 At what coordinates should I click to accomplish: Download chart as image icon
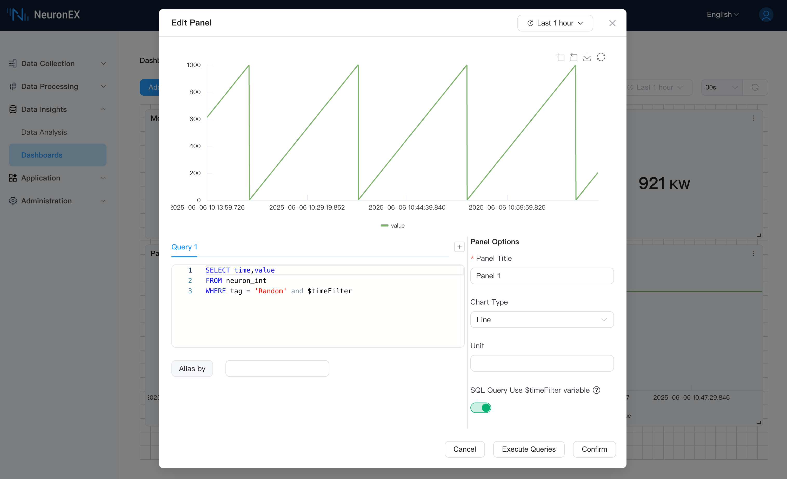587,57
